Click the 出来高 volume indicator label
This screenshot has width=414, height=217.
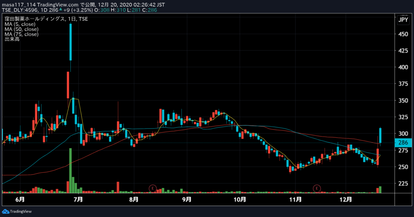[x=12, y=39]
